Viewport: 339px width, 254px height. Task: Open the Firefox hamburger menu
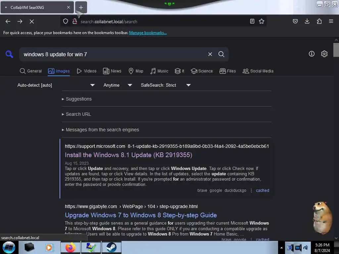click(x=331, y=21)
